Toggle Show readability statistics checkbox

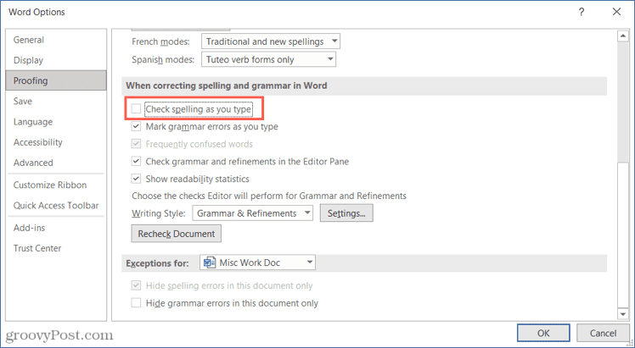tap(136, 179)
